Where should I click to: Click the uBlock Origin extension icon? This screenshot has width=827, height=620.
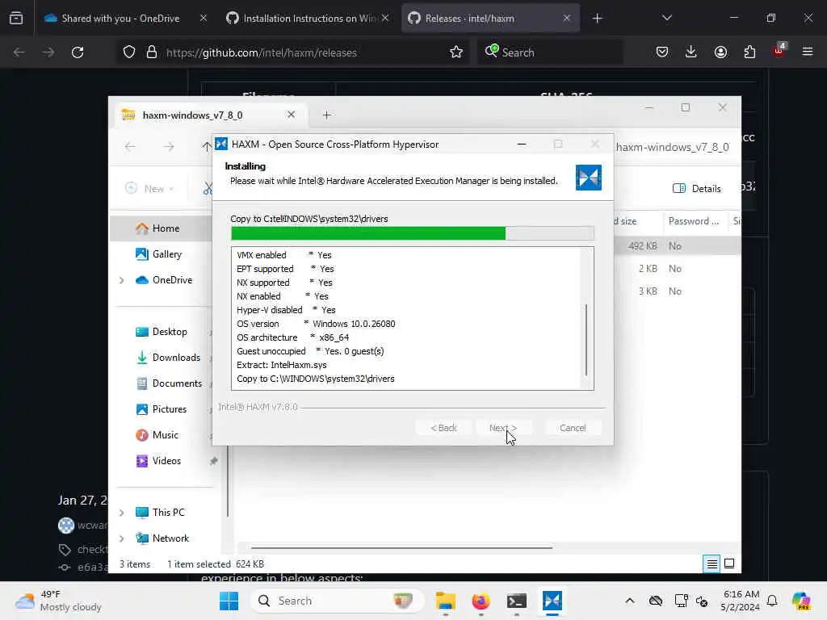(x=779, y=51)
